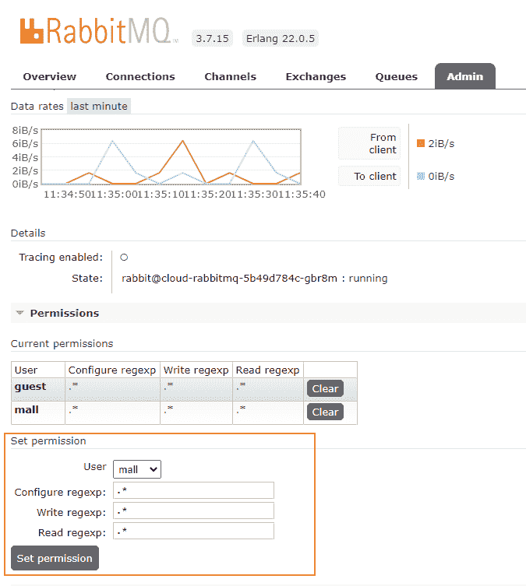Open the Exchanges tab

tap(316, 76)
